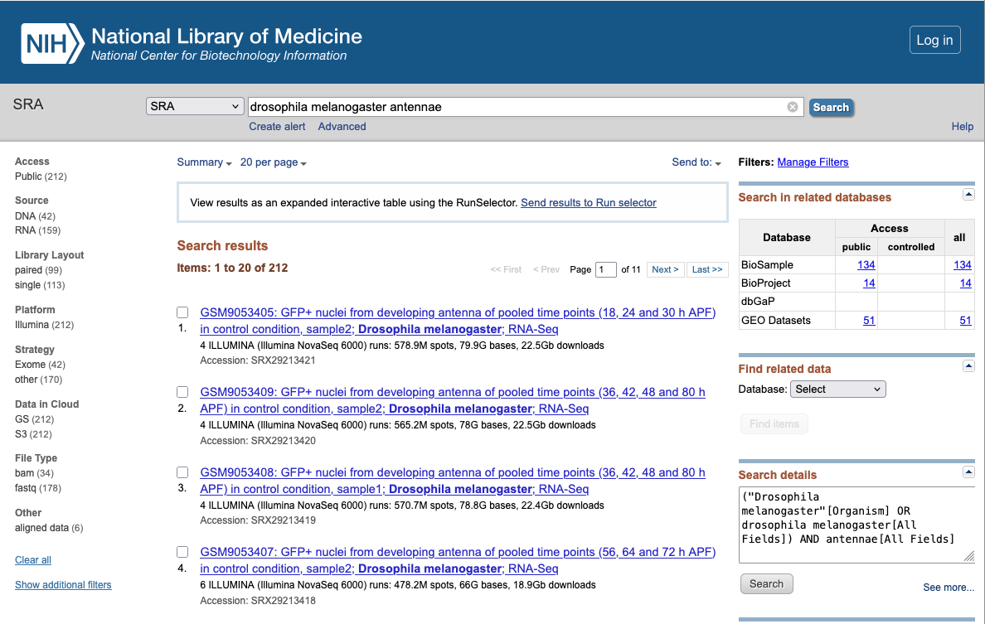Collapse the Find related data panel
The height and width of the screenshot is (624, 985).
pyautogui.click(x=968, y=366)
